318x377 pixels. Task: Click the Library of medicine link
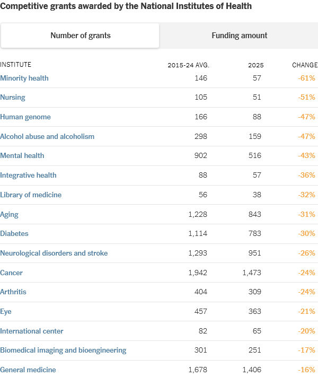pos(31,195)
